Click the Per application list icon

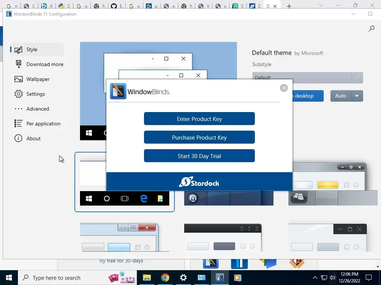[x=19, y=123]
